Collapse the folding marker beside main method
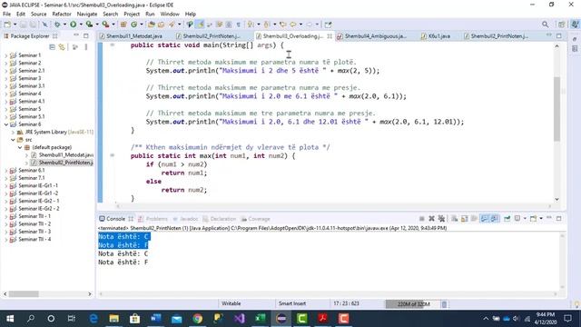Viewport: 581px width, 327px height. (x=113, y=45)
